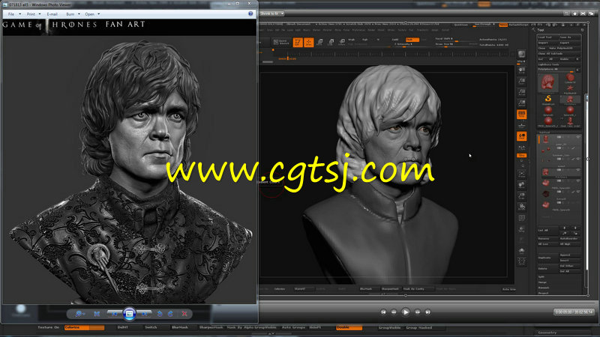
Task: Click Photo Viewer help icon
Action: [250, 13]
